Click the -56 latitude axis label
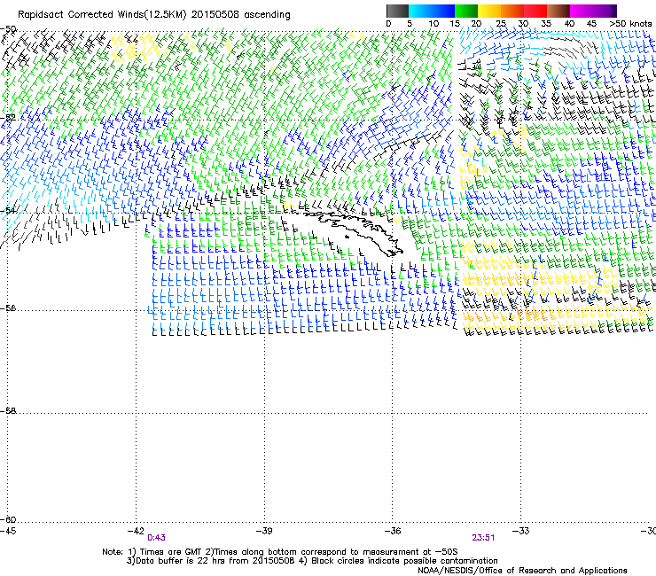 coord(8,308)
